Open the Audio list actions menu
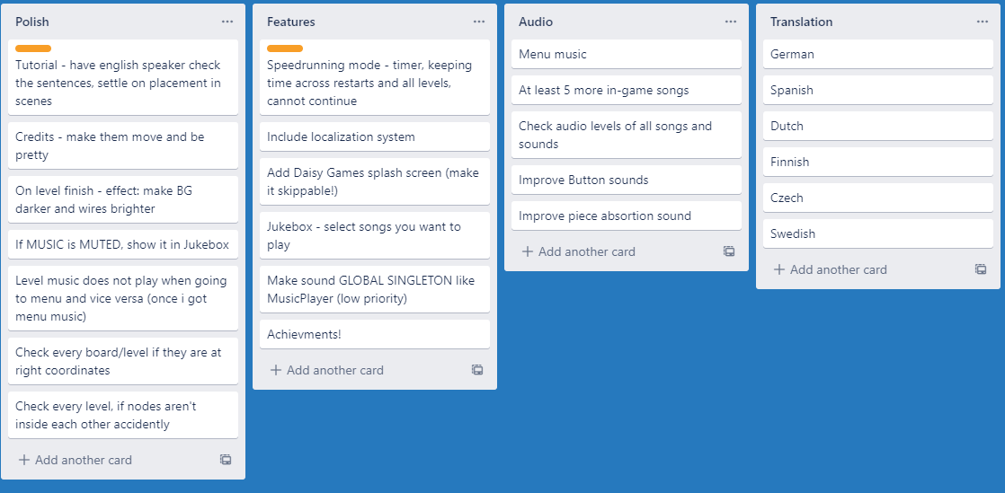The width and height of the screenshot is (1005, 493). click(731, 22)
